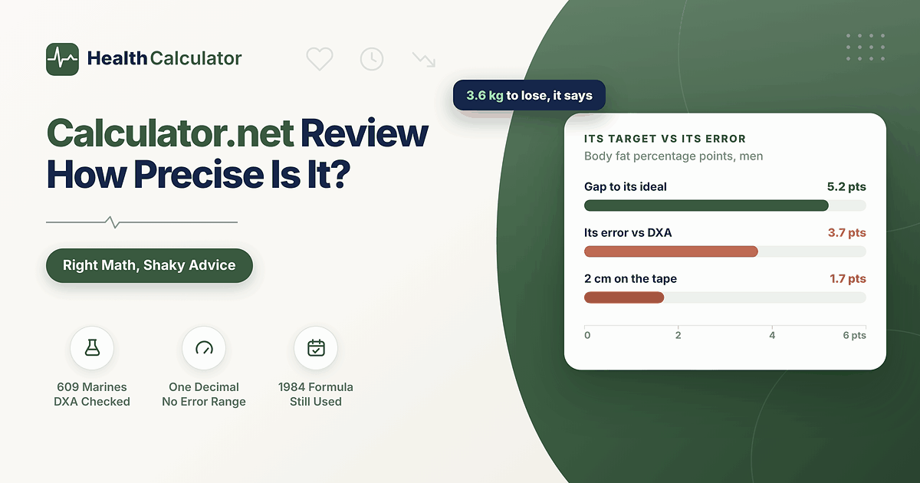Click the How Precise Is It? heading
Screen dimensions: 920x483
pyautogui.click(x=199, y=175)
